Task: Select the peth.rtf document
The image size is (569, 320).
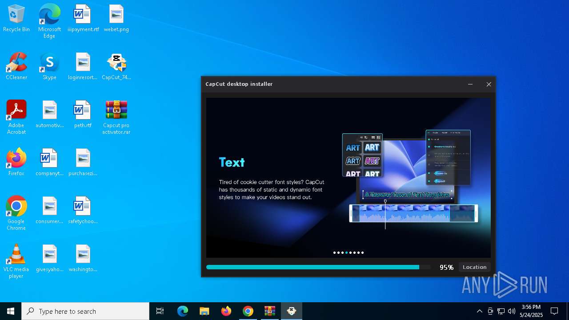Action: pos(83,114)
